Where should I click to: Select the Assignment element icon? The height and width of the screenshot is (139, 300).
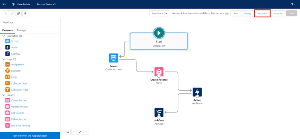tap(7, 65)
